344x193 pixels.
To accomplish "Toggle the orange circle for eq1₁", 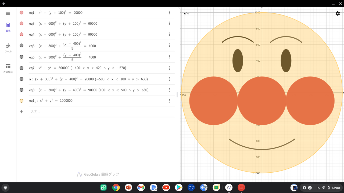I will 21,101.
